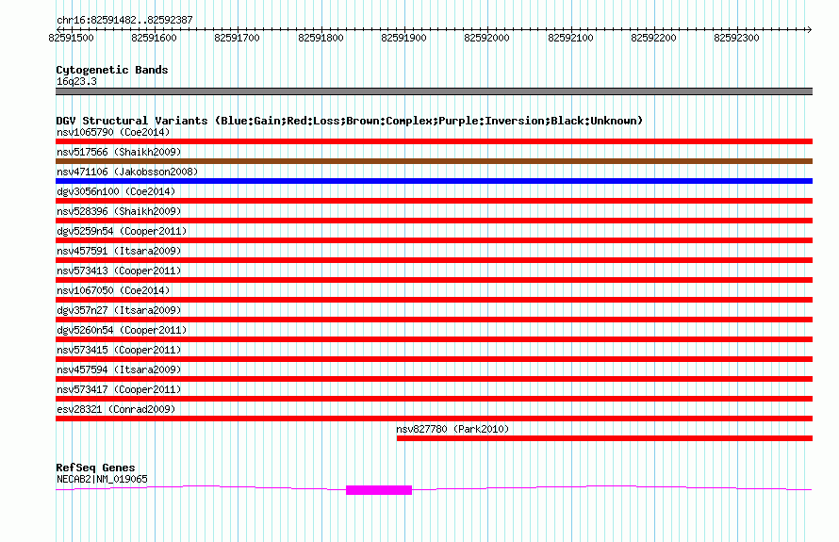The width and height of the screenshot is (839, 542).
Task: Select the red bar under nsv573417
Action: 434,399
